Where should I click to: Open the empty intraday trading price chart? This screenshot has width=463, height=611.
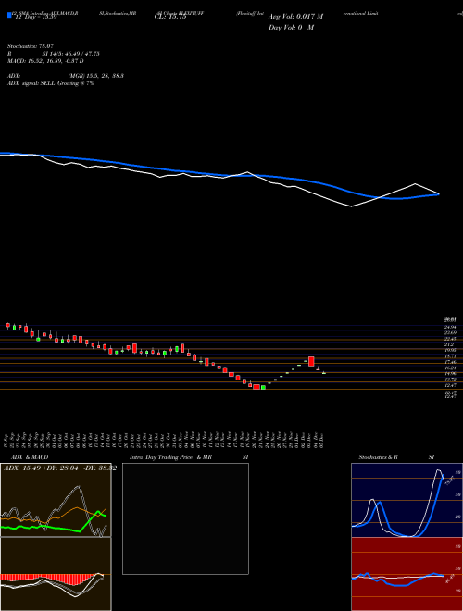point(185,518)
